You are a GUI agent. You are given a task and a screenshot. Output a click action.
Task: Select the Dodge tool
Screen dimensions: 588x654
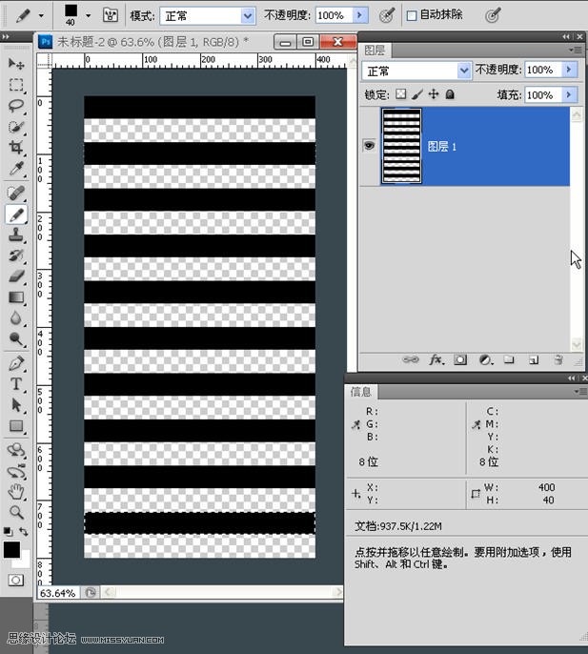[16, 339]
